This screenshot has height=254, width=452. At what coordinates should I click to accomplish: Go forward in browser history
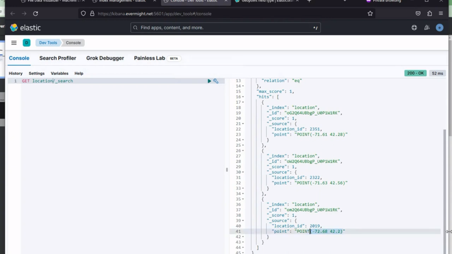click(24, 14)
